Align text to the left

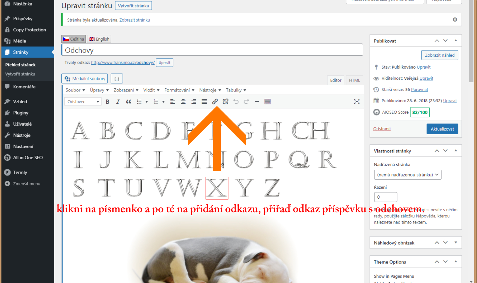point(173,102)
